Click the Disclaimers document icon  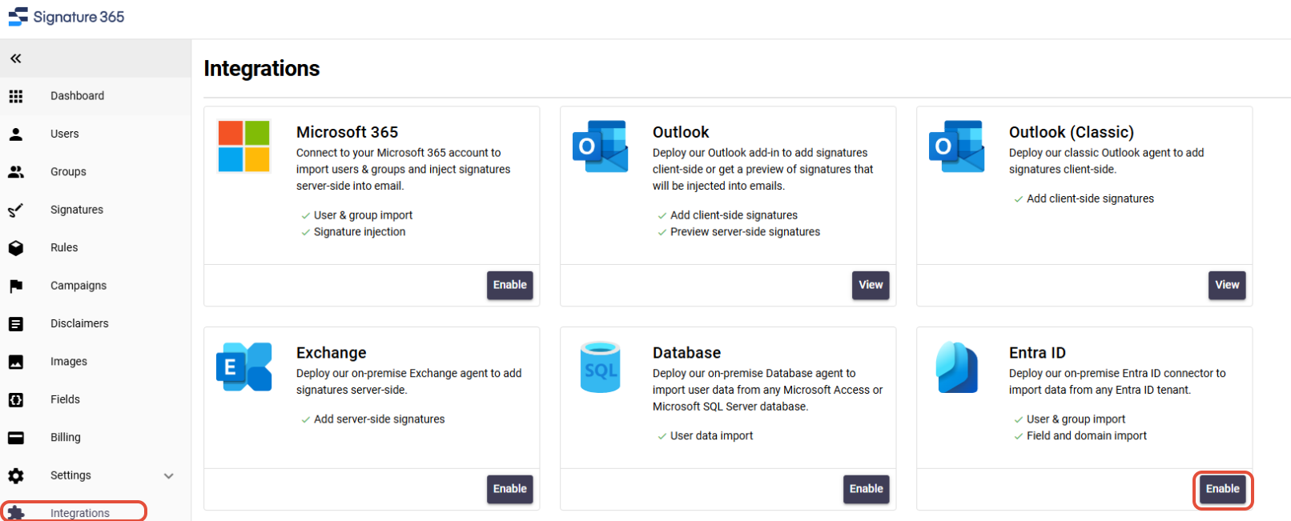pyautogui.click(x=16, y=323)
